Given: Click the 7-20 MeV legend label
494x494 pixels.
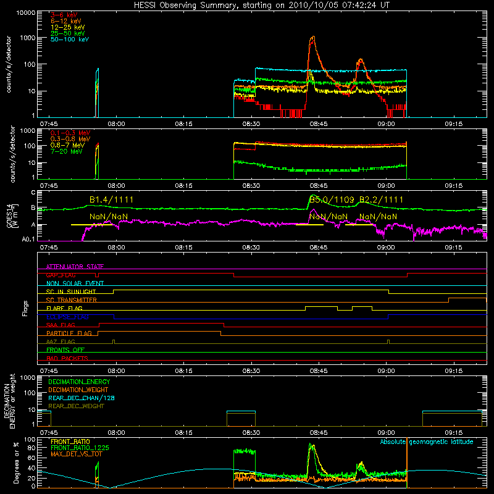Looking at the screenshot, I should click(66, 151).
